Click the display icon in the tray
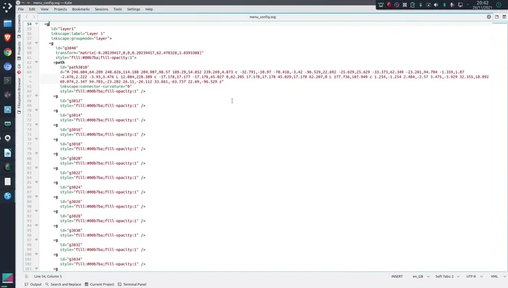This screenshot has height=288, width=508. click(460, 5)
